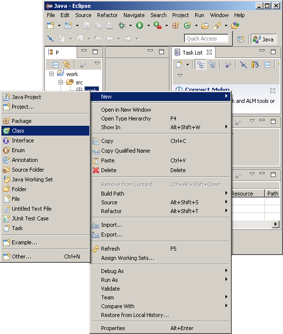Click the Paste clipboard icon in context menu
Image resolution: width=283 pixels, height=334 pixels.
click(96, 160)
